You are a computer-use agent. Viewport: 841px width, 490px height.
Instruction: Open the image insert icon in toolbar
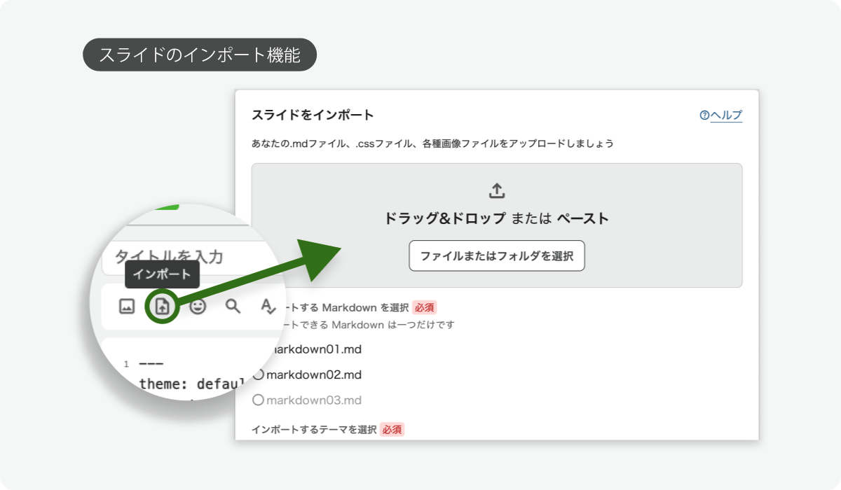coord(127,306)
